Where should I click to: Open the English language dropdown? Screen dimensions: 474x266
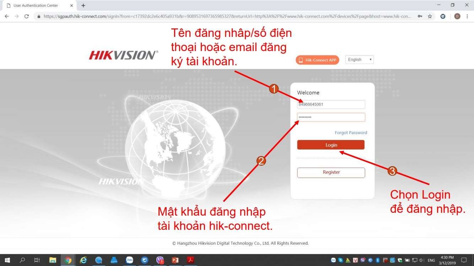point(359,60)
